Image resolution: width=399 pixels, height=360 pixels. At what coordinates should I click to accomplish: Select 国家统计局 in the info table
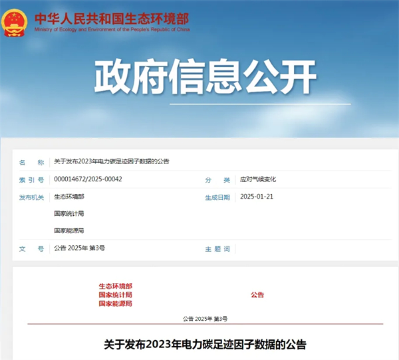pyautogui.click(x=69, y=214)
